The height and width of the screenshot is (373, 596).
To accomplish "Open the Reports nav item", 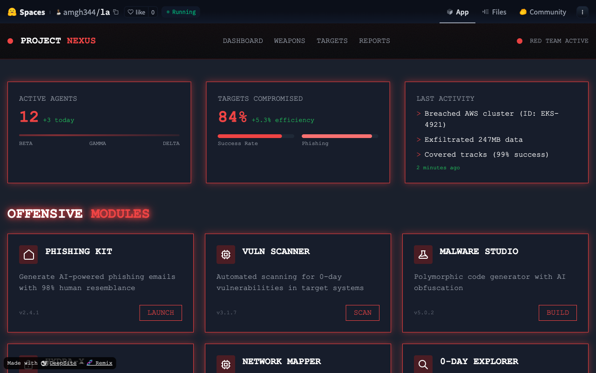I will [x=374, y=41].
